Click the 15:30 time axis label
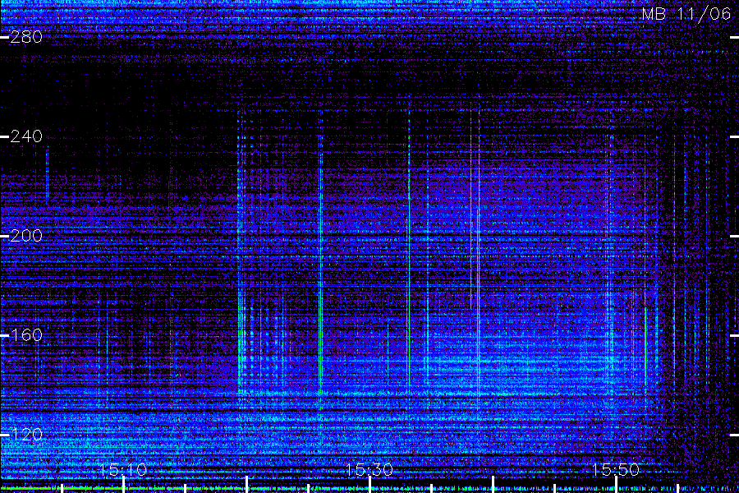739x493 pixels. (x=369, y=469)
